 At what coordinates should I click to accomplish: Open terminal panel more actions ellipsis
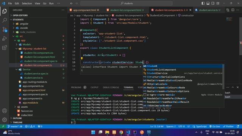pyautogui.click(x=228, y=87)
